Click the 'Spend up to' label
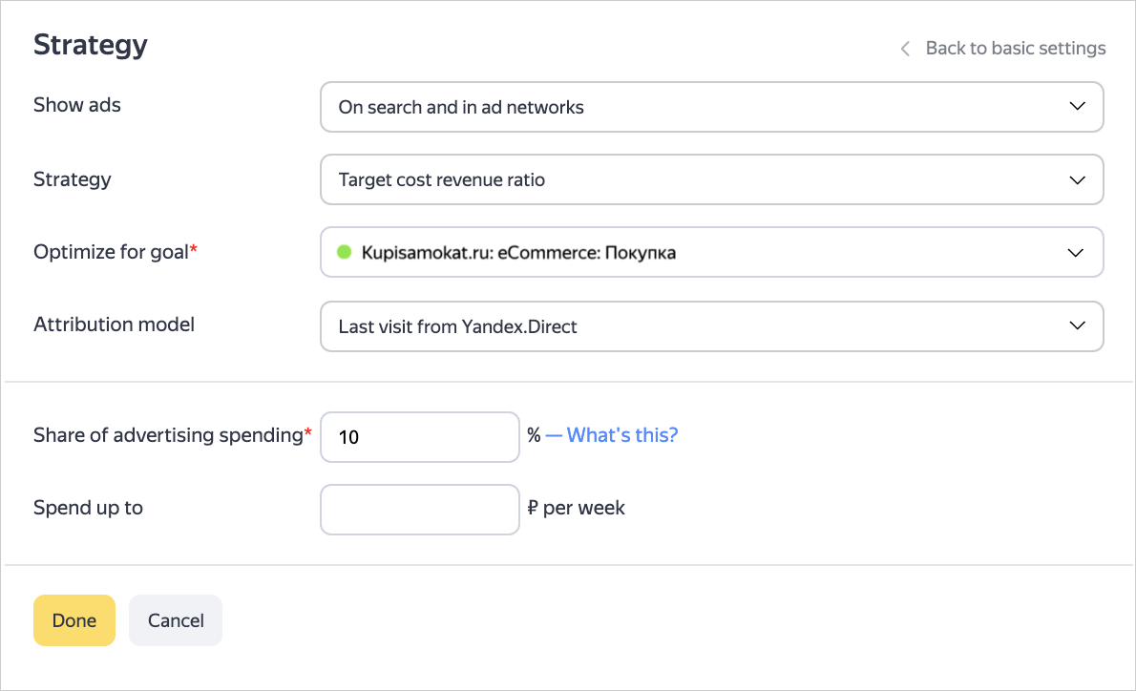Viewport: 1136px width, 691px height. coord(88,508)
